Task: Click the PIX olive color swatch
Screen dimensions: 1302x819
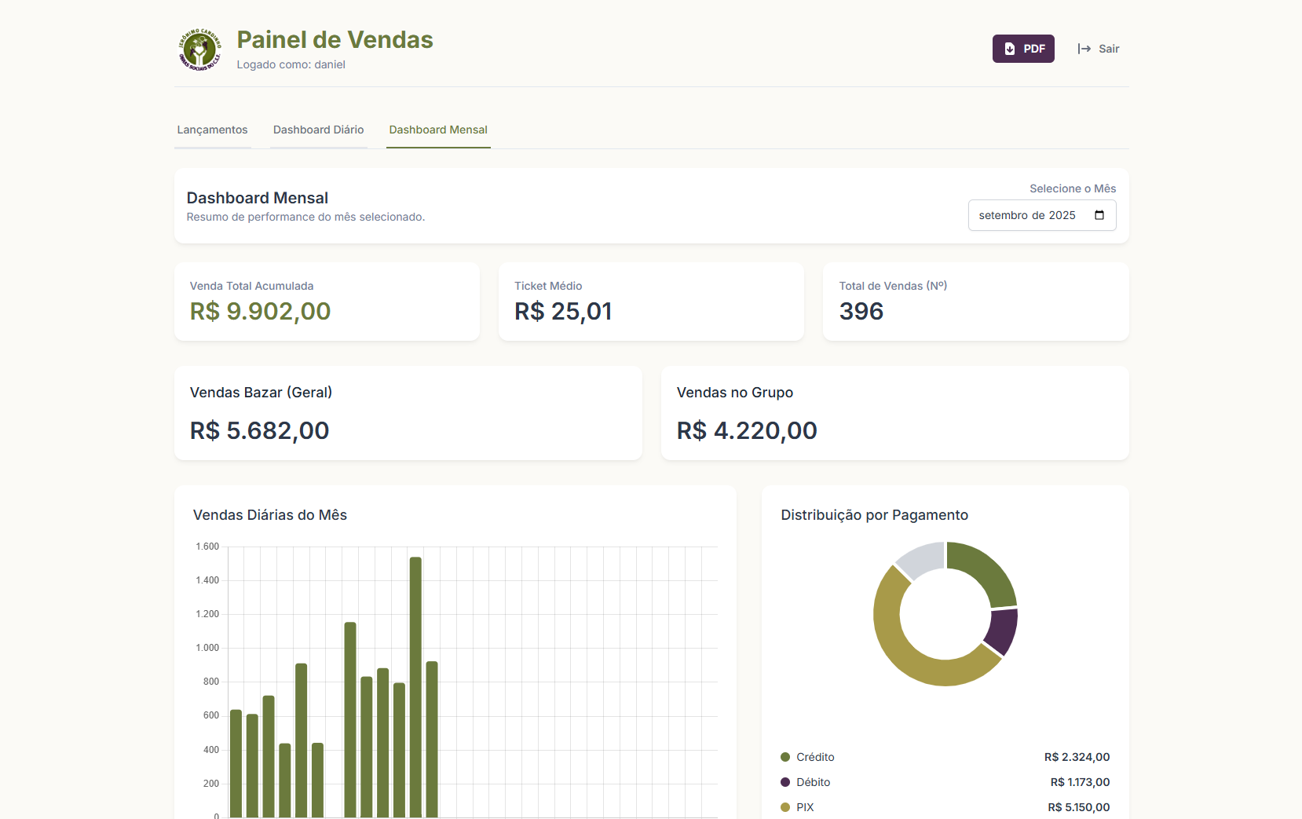Action: click(785, 807)
